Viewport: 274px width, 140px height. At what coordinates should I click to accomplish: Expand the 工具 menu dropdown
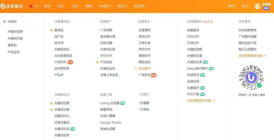click(75, 6)
